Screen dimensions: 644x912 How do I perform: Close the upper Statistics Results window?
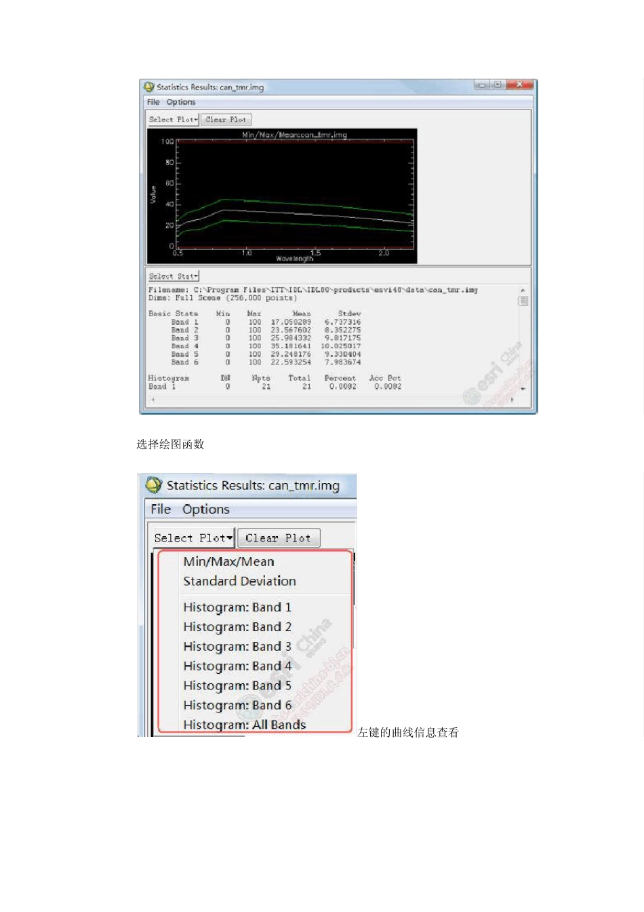tap(520, 85)
